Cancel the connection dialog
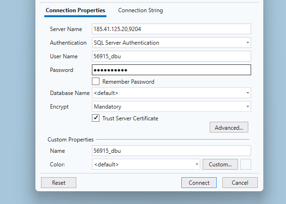This screenshot has height=204, width=286. click(240, 182)
